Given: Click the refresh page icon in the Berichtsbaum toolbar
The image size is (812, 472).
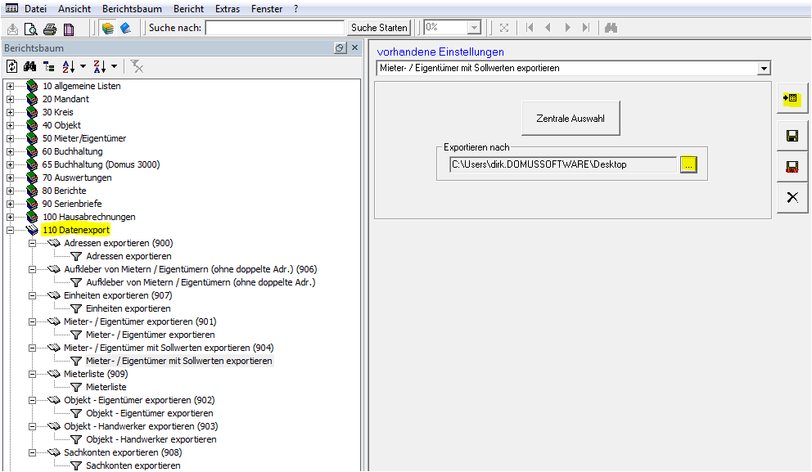Looking at the screenshot, I should click(x=12, y=66).
